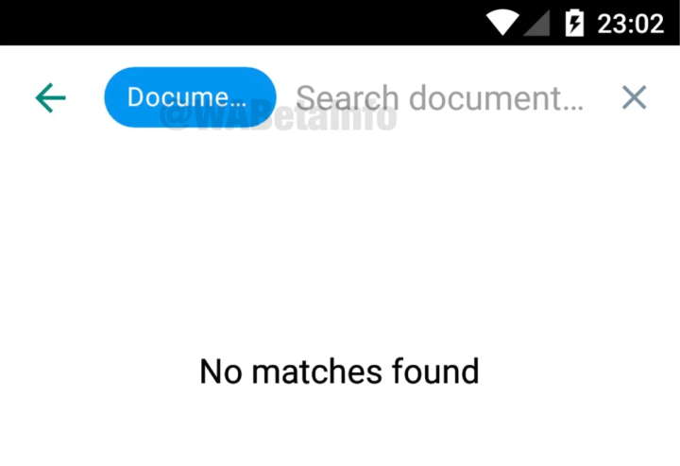Viewport: 680px width, 466px height.
Task: Dismiss search via the grey X button
Action: (x=634, y=97)
